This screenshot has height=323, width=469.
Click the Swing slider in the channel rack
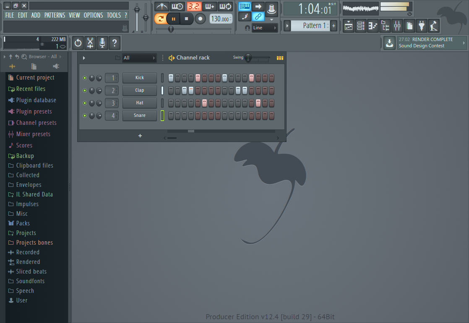pos(248,58)
